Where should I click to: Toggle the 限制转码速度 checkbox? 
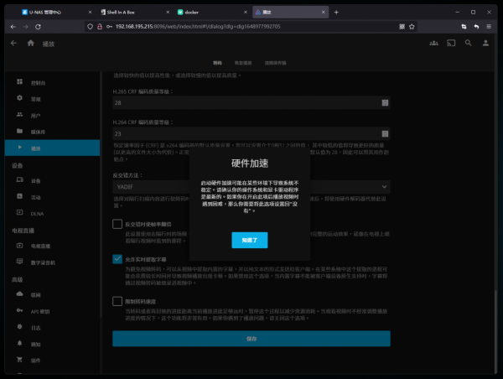coord(117,301)
